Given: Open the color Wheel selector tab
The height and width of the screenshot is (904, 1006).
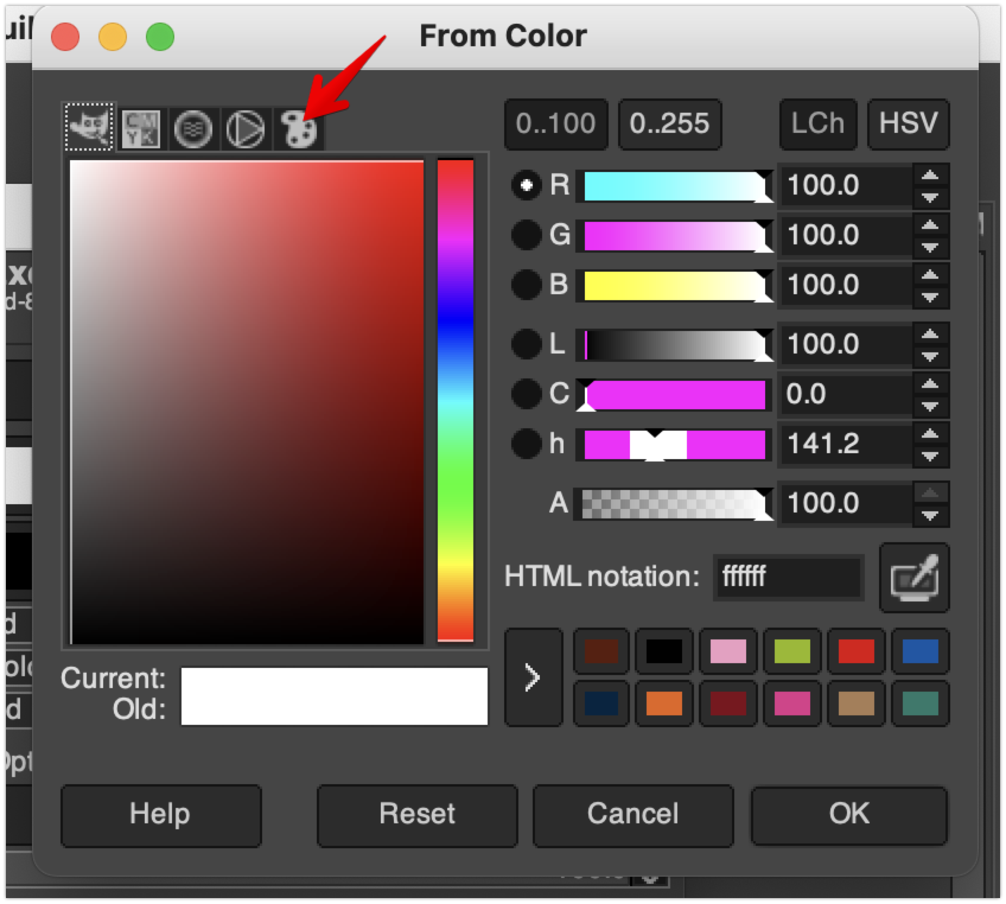Looking at the screenshot, I should click(x=245, y=128).
